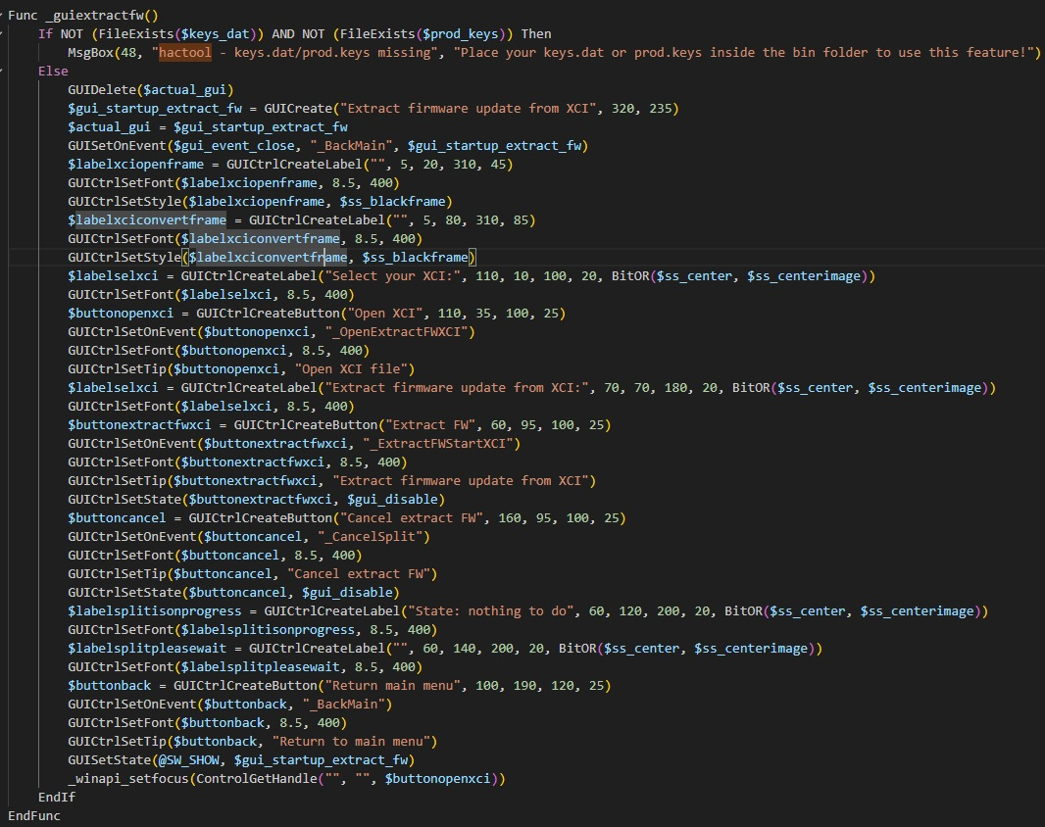Click "_BackMain" on the GUISetOnEvent $gui_event_close line
The height and width of the screenshot is (827, 1045).
tap(351, 146)
